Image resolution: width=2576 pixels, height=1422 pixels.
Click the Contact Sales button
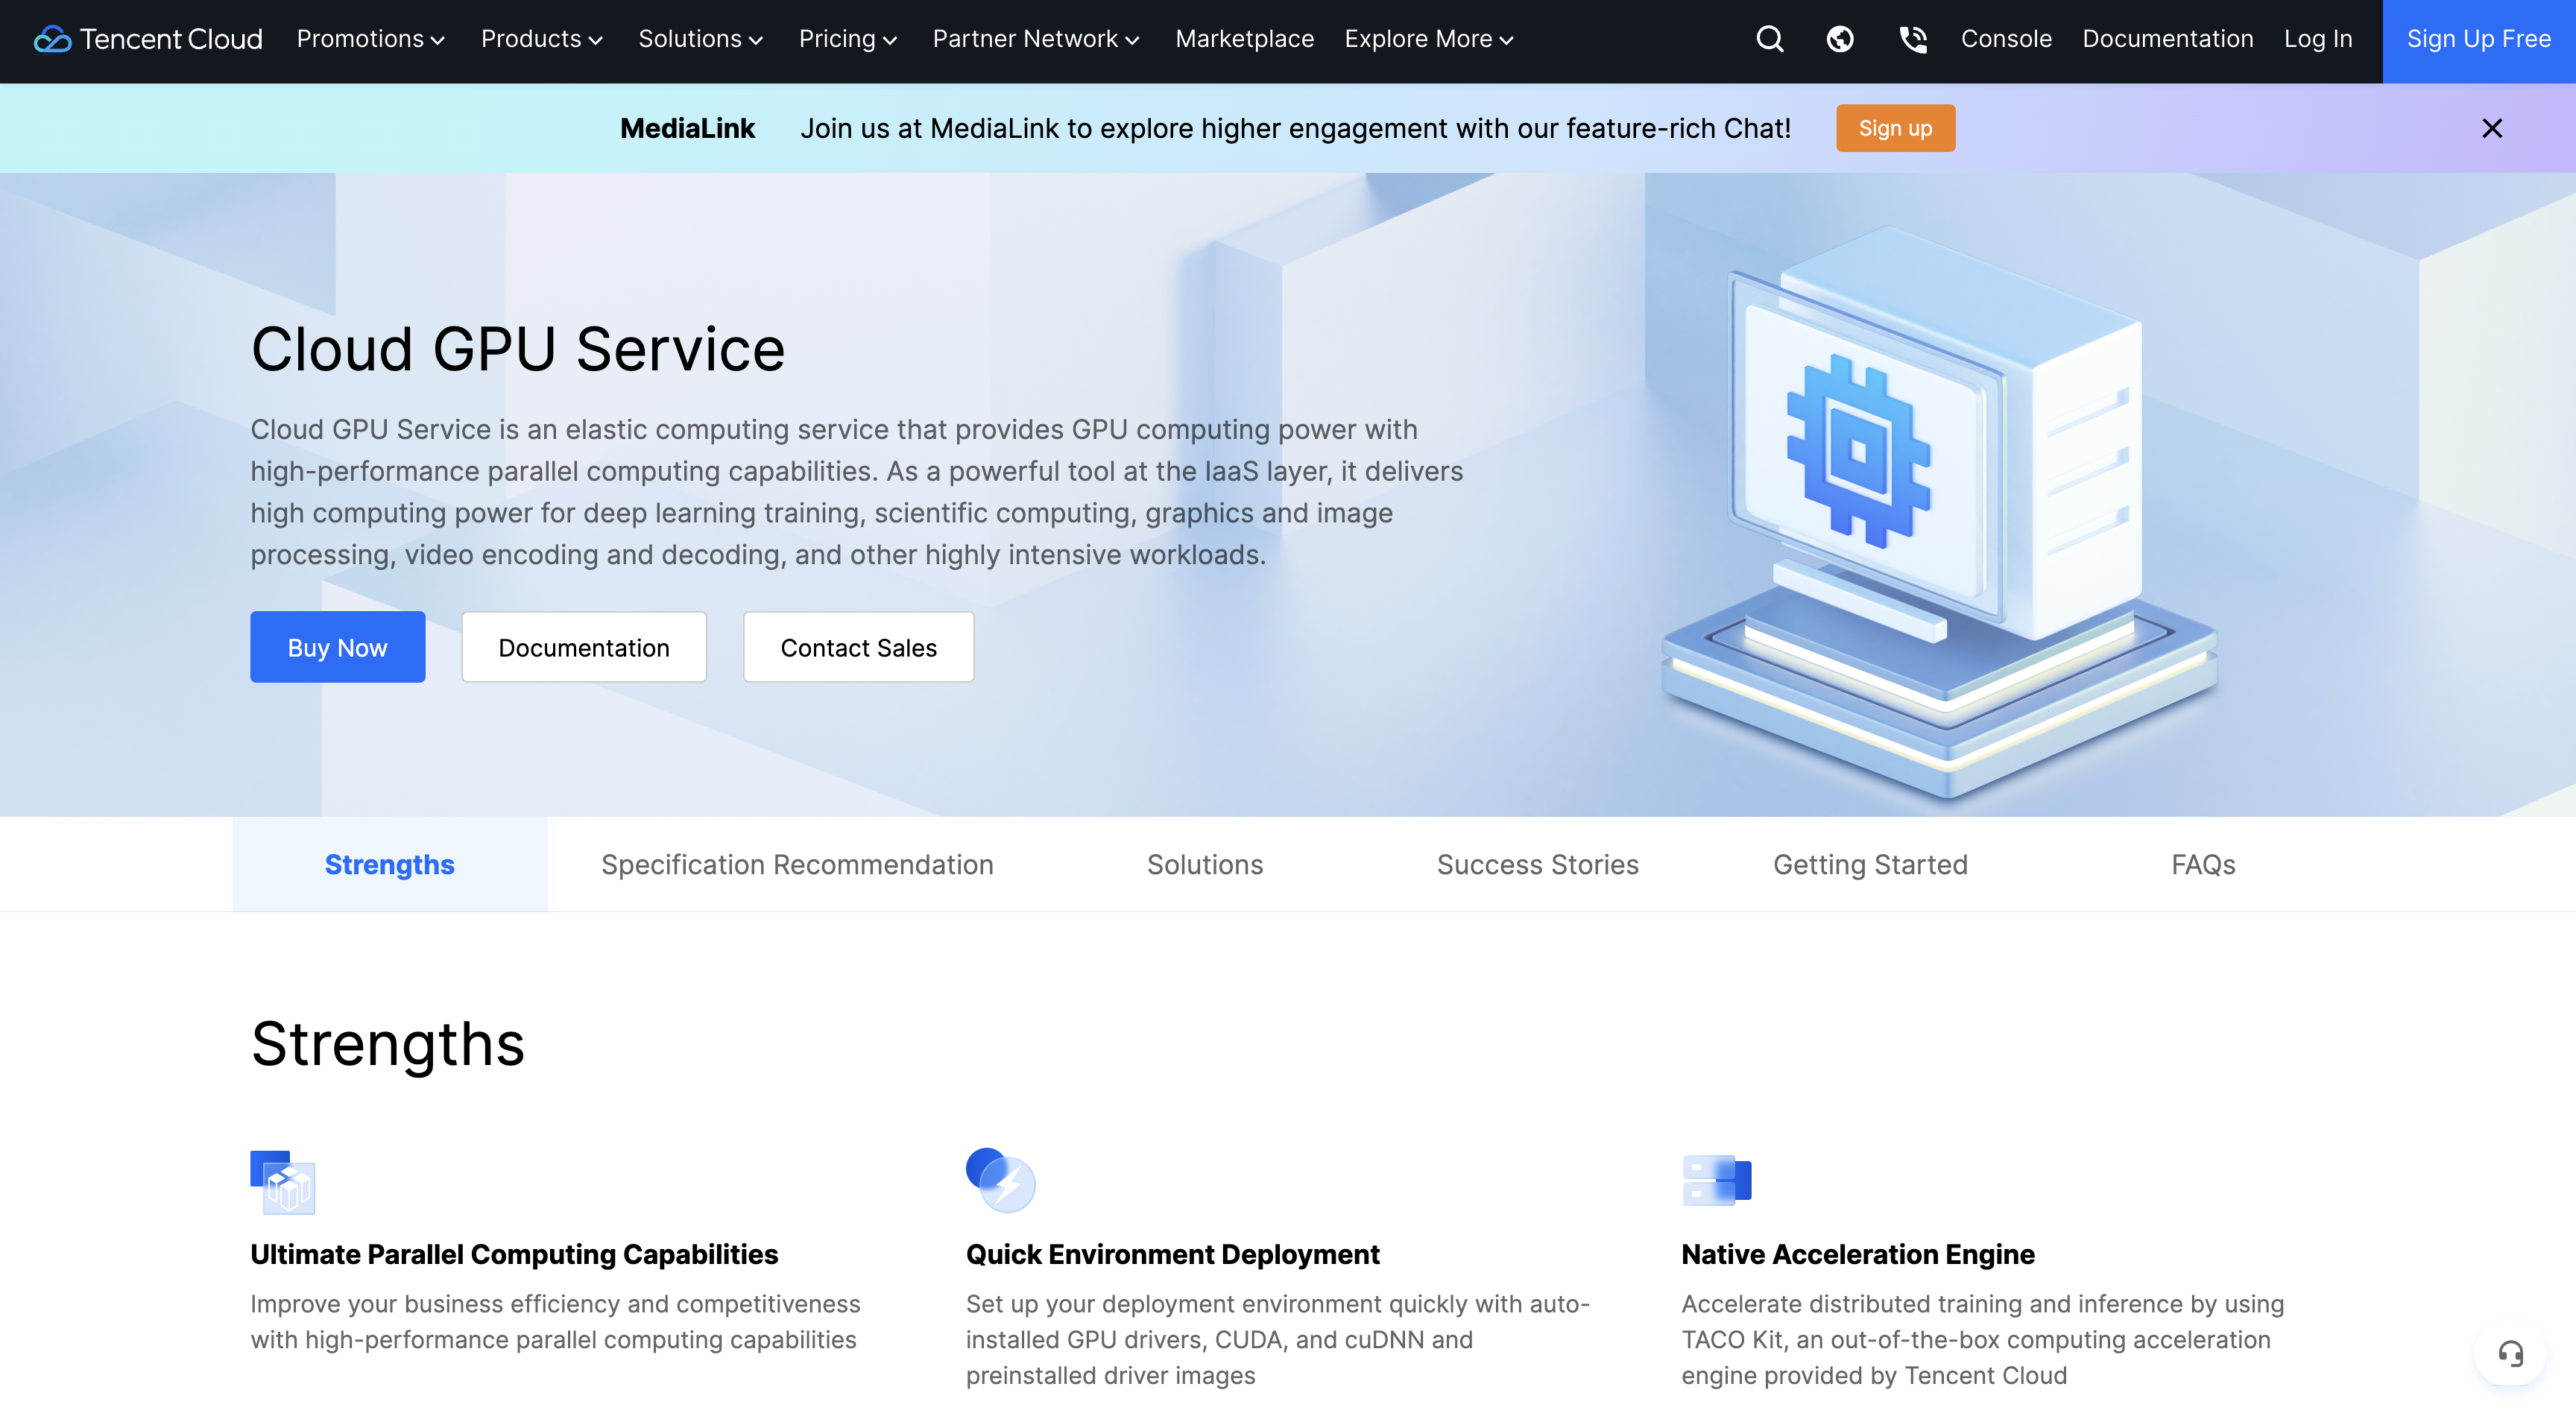(858, 647)
